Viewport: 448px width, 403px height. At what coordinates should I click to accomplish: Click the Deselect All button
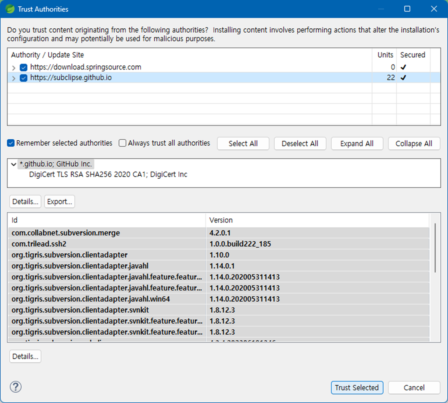(300, 143)
